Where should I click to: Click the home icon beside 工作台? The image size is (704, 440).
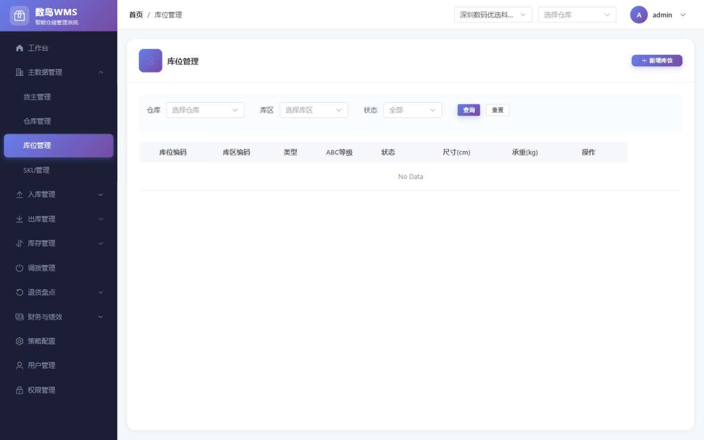(20, 48)
